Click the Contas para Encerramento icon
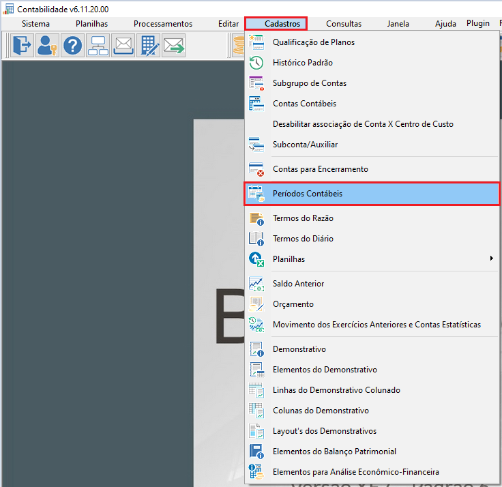502x487 pixels. point(256,169)
